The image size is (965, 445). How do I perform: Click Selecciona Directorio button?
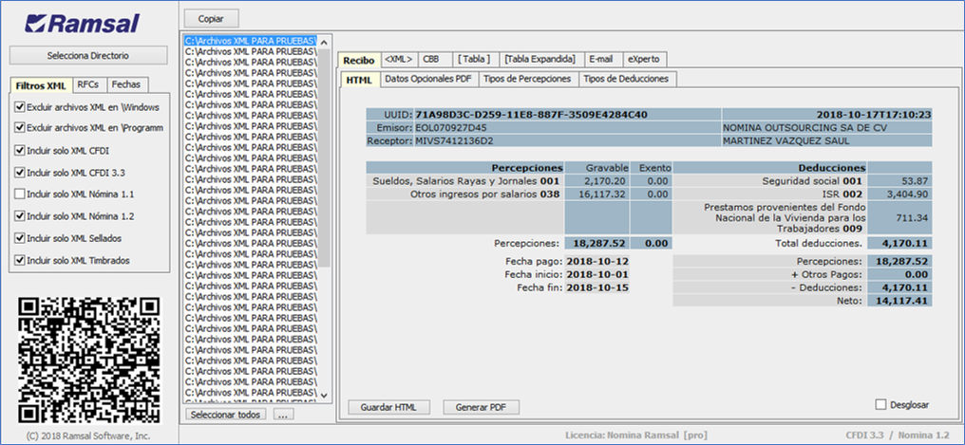pyautogui.click(x=88, y=55)
